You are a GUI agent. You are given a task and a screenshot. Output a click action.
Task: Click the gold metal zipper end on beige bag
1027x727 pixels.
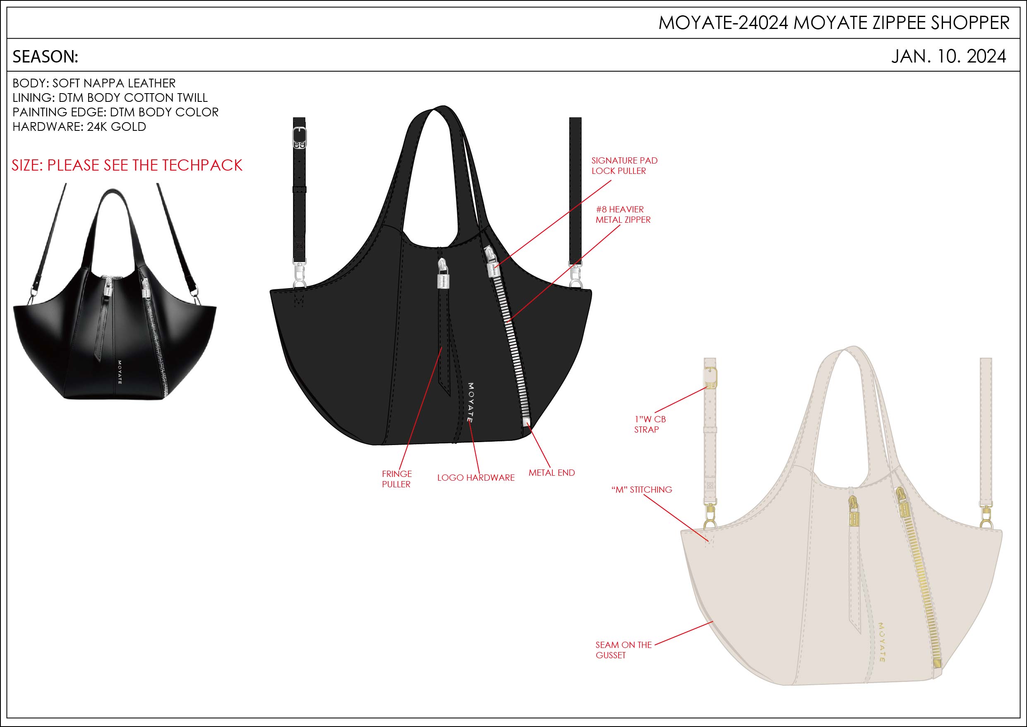(938, 663)
